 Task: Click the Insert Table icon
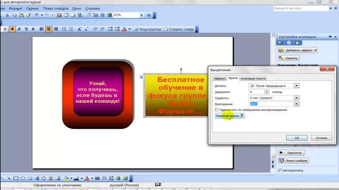coord(66,15)
